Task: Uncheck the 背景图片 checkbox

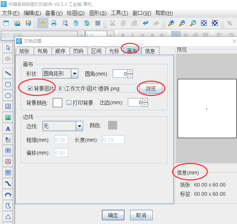Action: pos(30,88)
